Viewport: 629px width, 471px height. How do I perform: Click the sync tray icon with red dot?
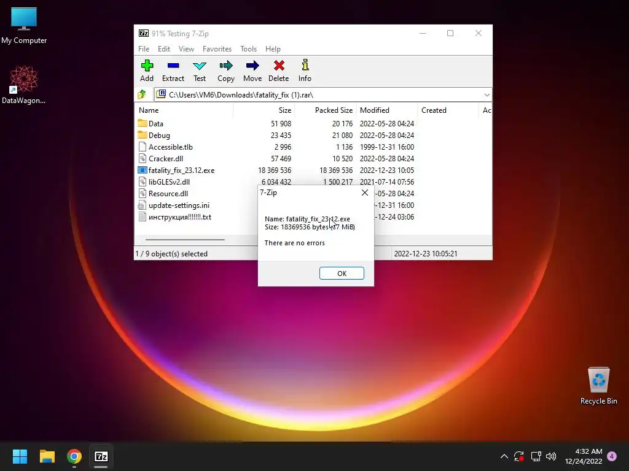(519, 456)
